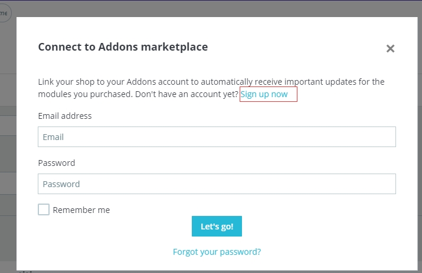Tick the box beside Remember me
The width and height of the screenshot is (422, 273).
coord(44,209)
